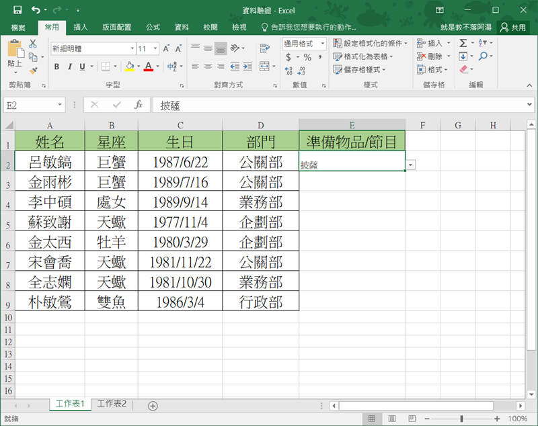The width and height of the screenshot is (538, 426).
Task: Click the Paste clipboard icon
Action: (14, 52)
